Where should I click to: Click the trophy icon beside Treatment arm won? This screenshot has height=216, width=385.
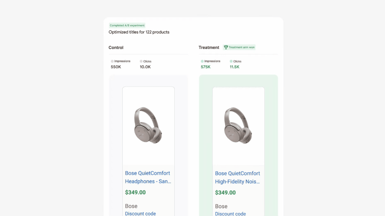pos(226,47)
